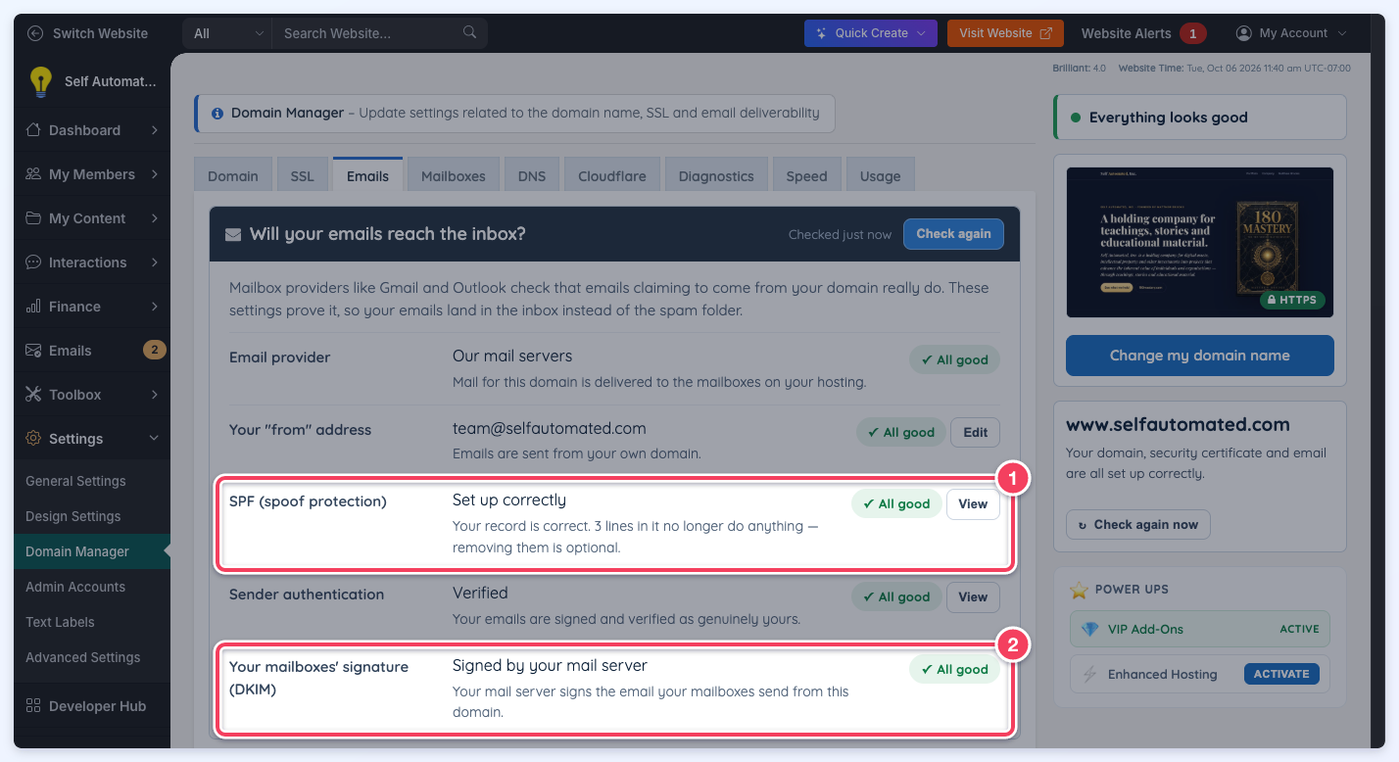Viewport: 1399px width, 762px height.
Task: Click the Emails envelope icon in sidebar
Action: click(33, 351)
